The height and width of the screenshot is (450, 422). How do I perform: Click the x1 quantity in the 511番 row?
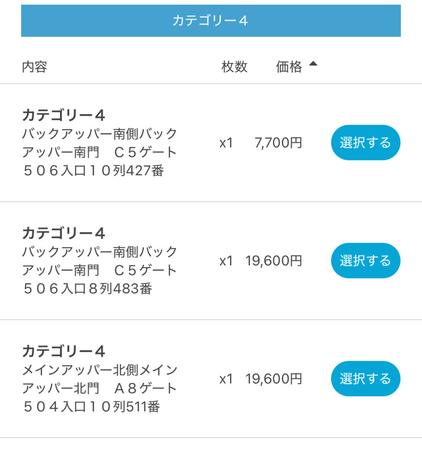click(x=226, y=379)
